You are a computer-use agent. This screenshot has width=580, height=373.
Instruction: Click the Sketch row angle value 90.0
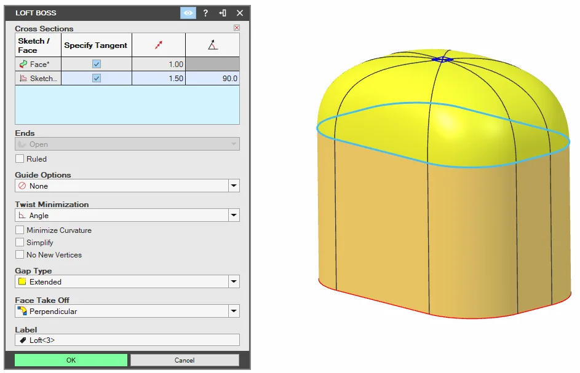[x=212, y=79]
